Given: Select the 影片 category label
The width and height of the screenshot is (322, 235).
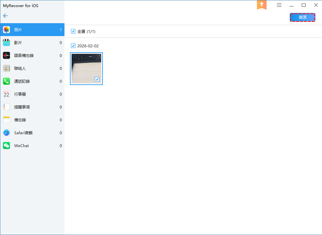Looking at the screenshot, I should 18,43.
